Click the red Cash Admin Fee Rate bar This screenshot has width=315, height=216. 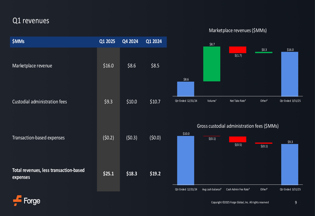click(238, 139)
